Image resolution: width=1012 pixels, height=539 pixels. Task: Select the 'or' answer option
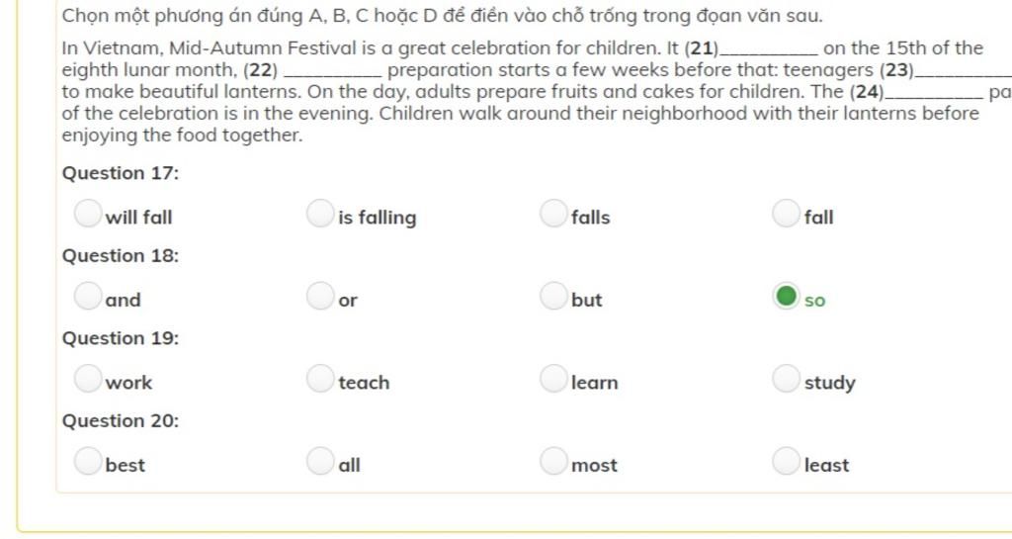point(320,296)
